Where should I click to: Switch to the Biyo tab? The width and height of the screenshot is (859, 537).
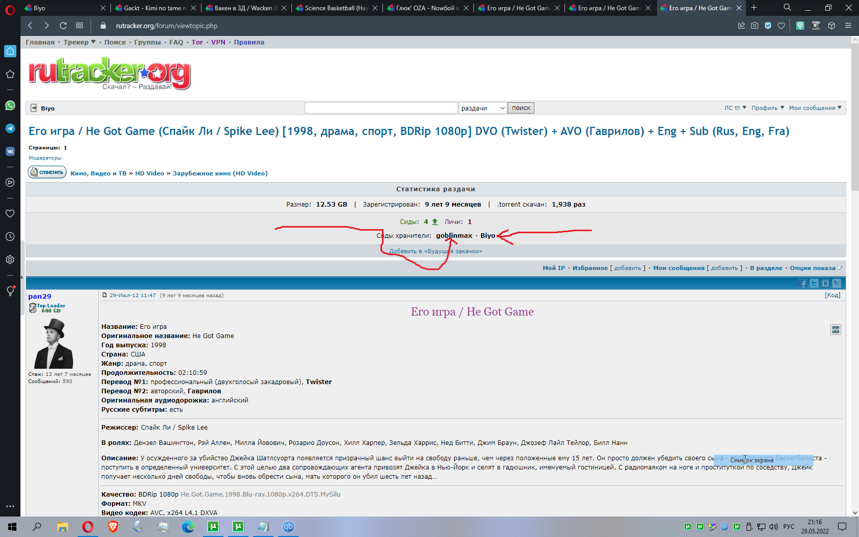point(65,8)
